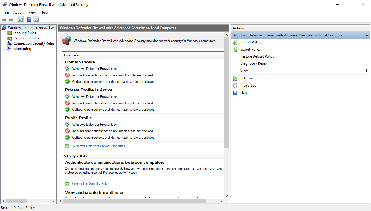
Task: Collapse the Actions pane header chevron
Action: pyautogui.click(x=367, y=35)
